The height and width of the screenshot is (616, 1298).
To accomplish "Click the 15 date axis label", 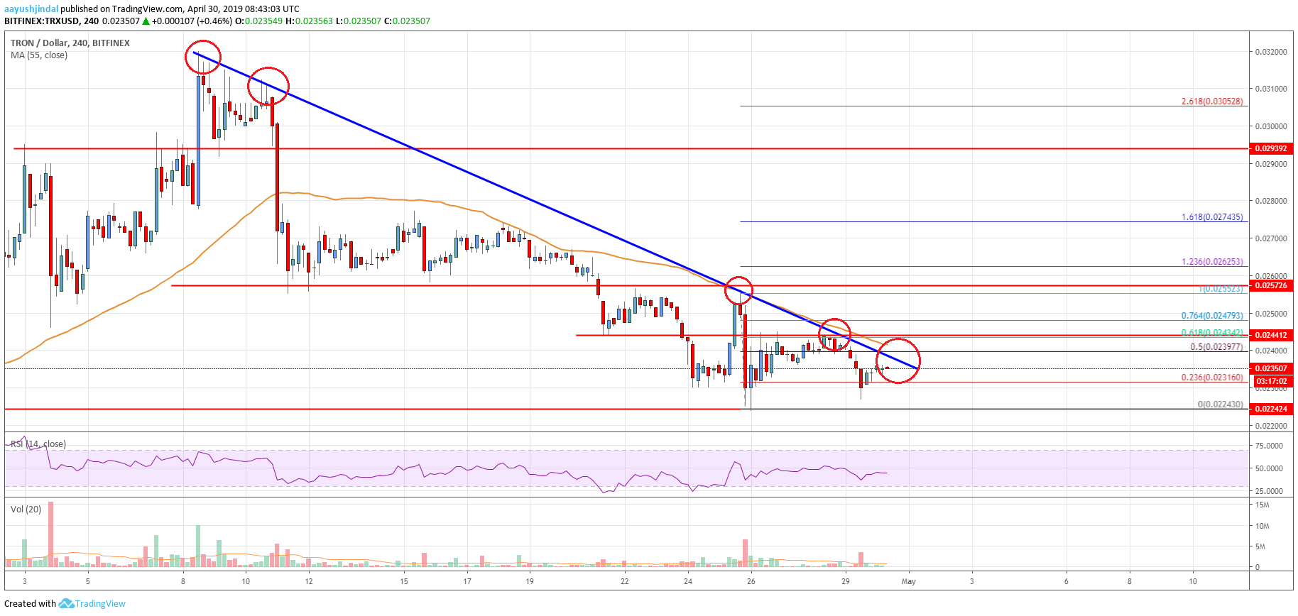I will tap(404, 581).
